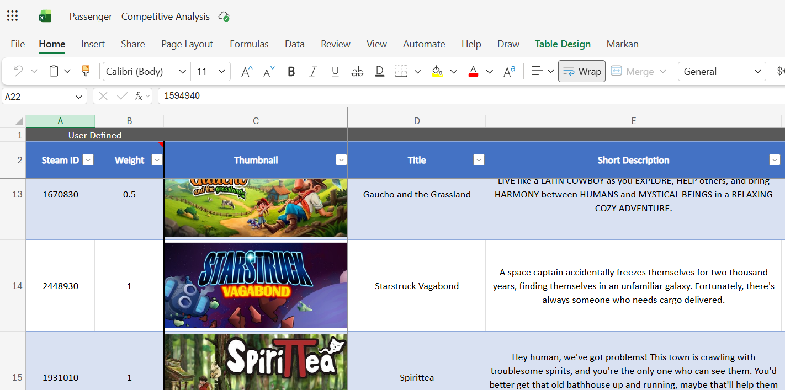Toggle the Wrap text button
785x390 pixels.
[582, 71]
